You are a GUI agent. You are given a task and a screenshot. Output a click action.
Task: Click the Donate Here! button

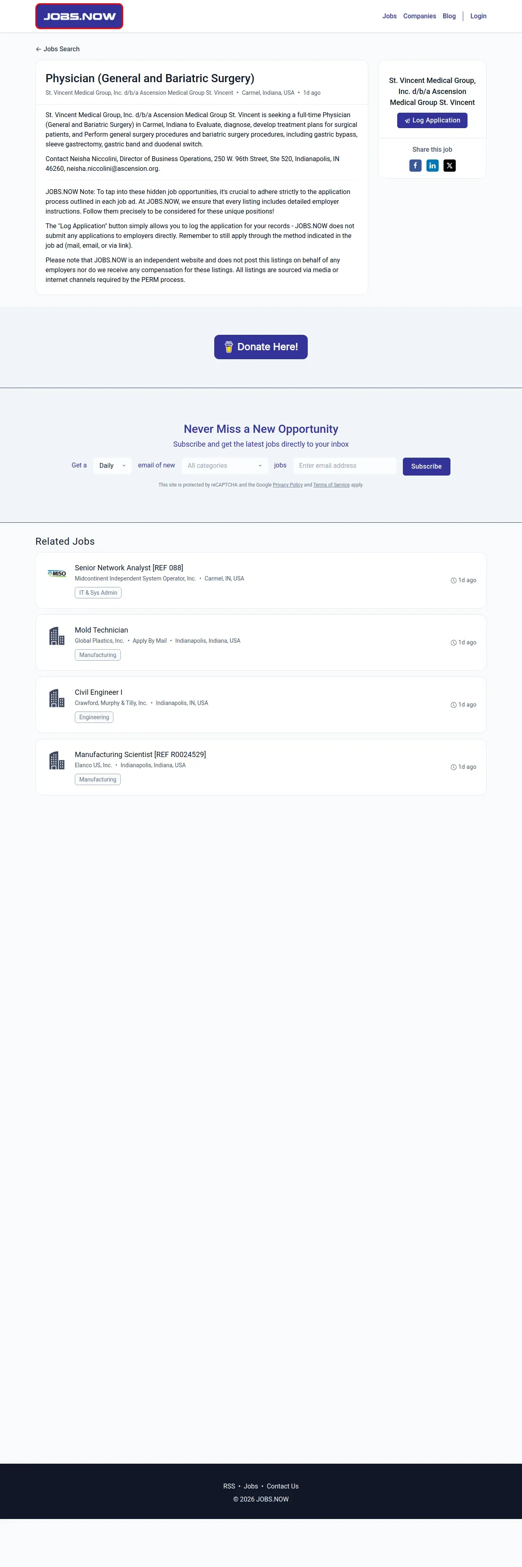pos(261,347)
